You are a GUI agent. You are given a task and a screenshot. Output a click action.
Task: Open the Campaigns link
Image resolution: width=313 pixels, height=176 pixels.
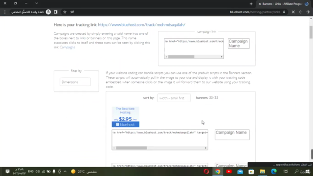point(67,47)
